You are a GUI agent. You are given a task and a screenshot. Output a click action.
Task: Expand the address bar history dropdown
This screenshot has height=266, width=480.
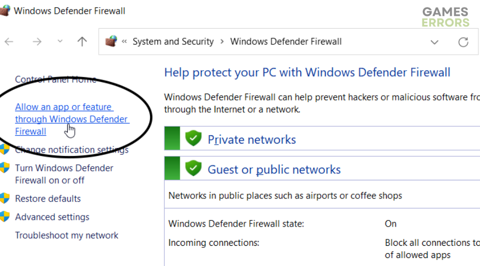[434, 42]
